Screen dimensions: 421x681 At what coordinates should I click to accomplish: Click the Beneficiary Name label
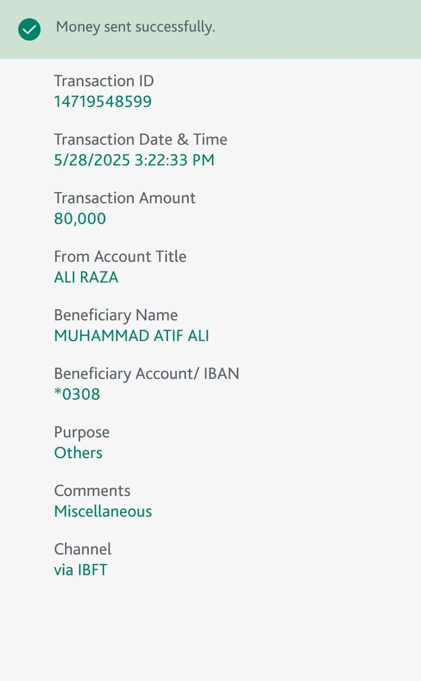pyautogui.click(x=116, y=315)
